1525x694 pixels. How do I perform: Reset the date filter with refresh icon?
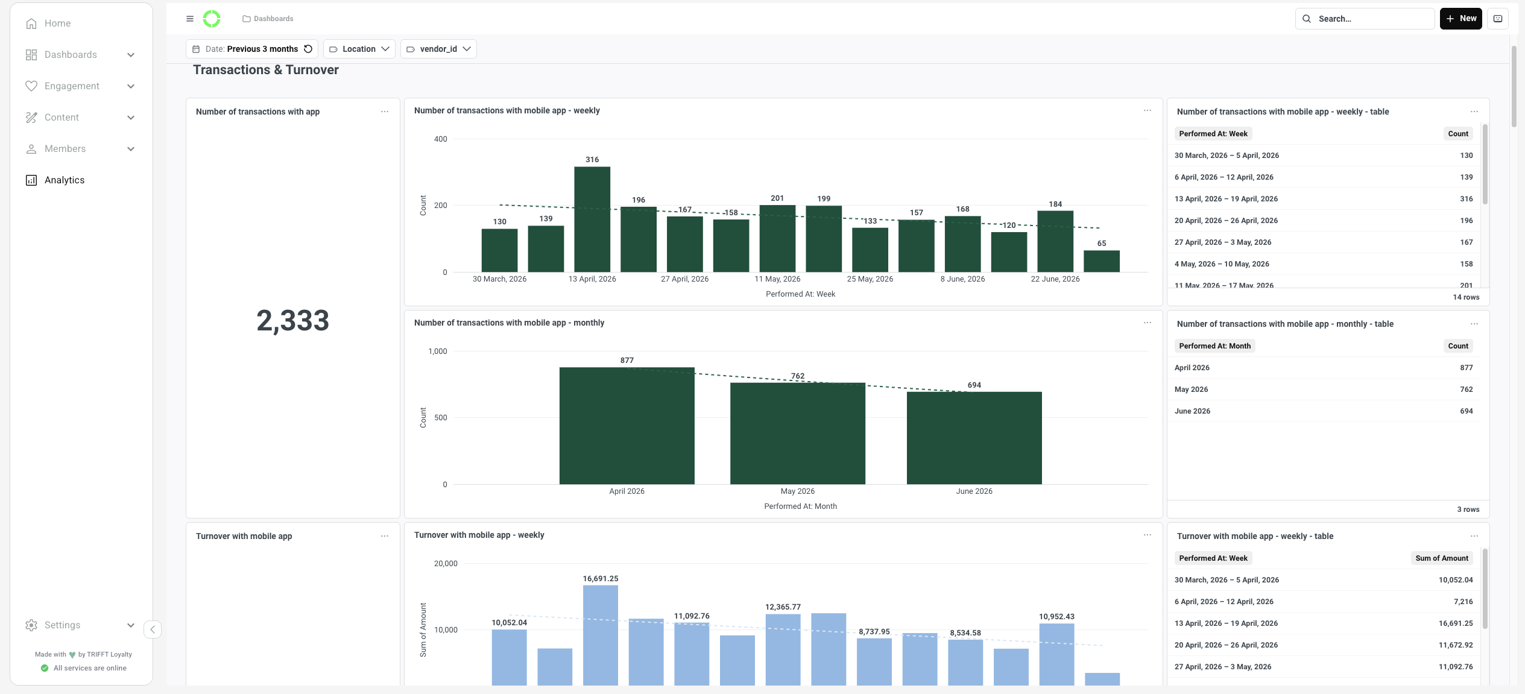coord(308,49)
